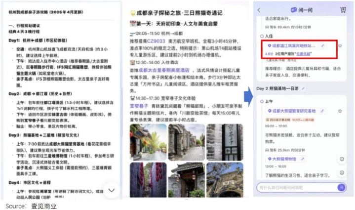355x210 pixels.
Task: Click the 推荐理由 hotel description text
Action: 303,72
